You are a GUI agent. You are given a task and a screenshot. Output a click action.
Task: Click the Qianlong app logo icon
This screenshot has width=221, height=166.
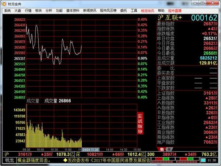pyautogui.click(x=4, y=4)
